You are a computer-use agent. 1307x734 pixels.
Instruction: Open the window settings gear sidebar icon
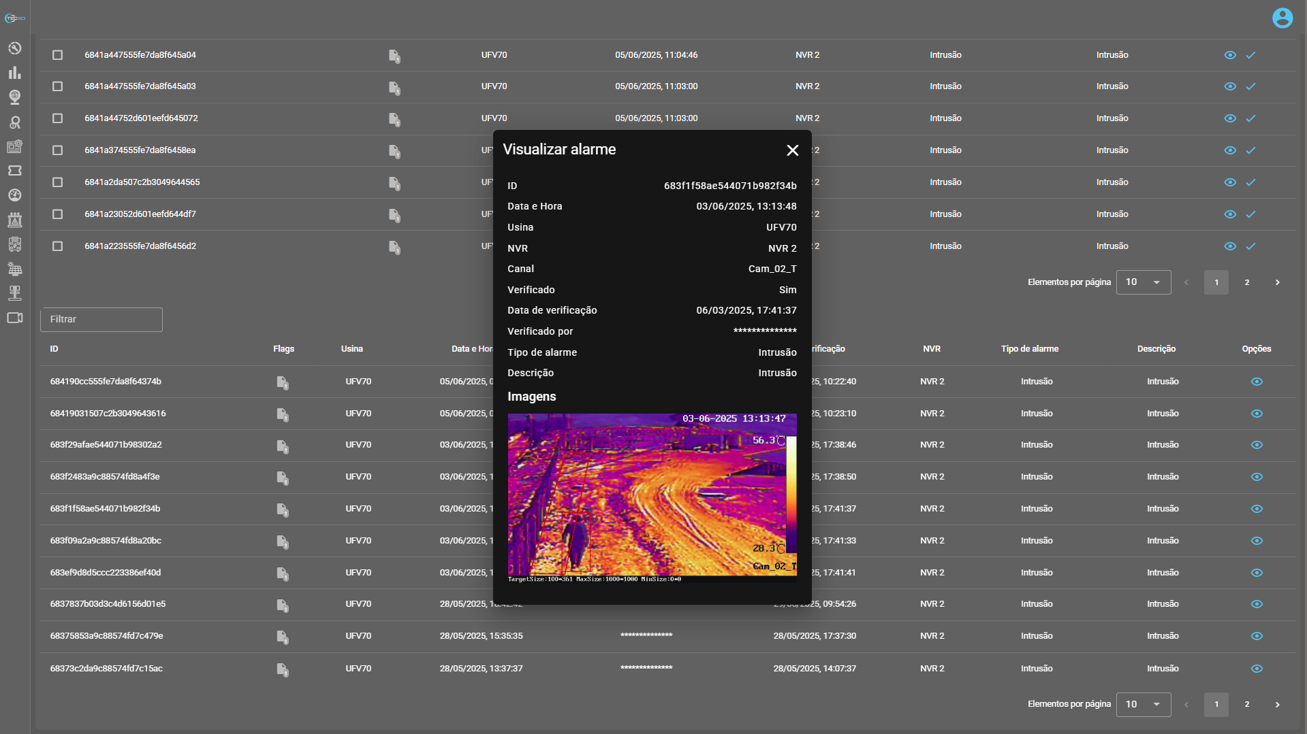[14, 146]
